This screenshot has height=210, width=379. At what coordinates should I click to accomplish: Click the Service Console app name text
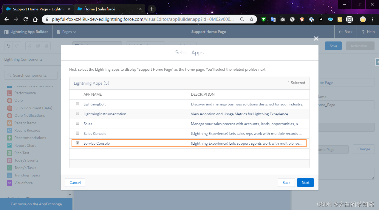pos(97,143)
